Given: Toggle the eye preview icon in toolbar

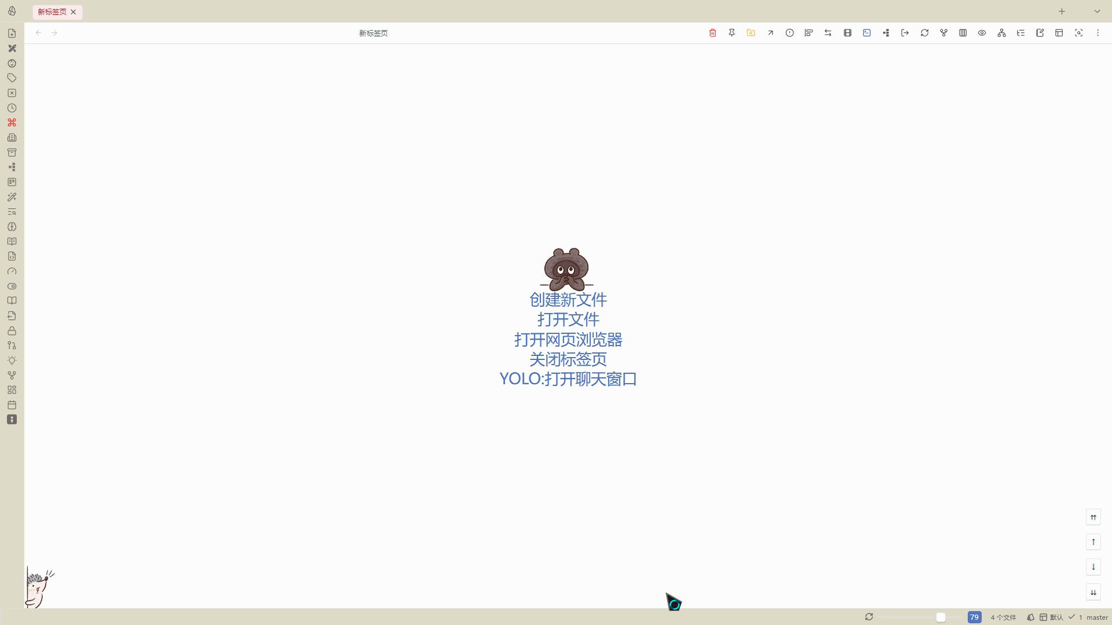Looking at the screenshot, I should tap(982, 33).
